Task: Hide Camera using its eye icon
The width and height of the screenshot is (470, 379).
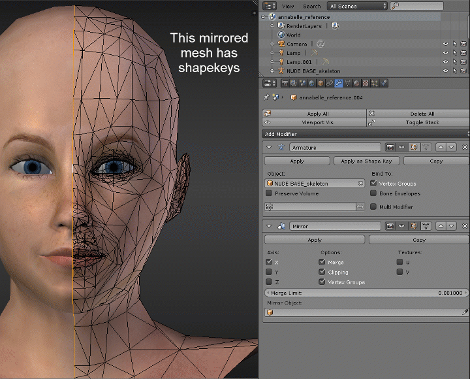Action: click(x=446, y=44)
